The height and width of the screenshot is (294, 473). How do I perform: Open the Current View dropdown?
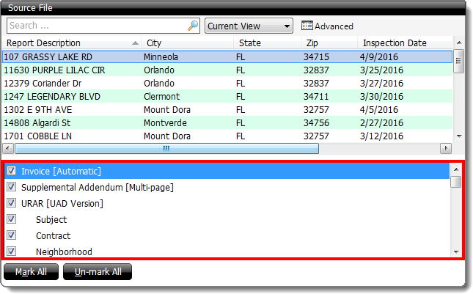(249, 26)
